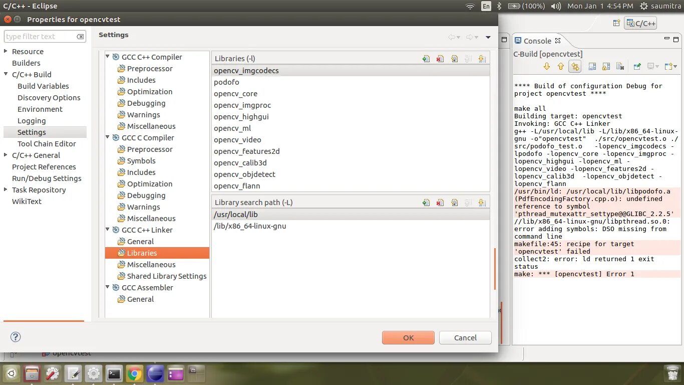The height and width of the screenshot is (385, 684).
Task: Select /lib/x86_64-linux-gnu search path
Action: (x=351, y=226)
